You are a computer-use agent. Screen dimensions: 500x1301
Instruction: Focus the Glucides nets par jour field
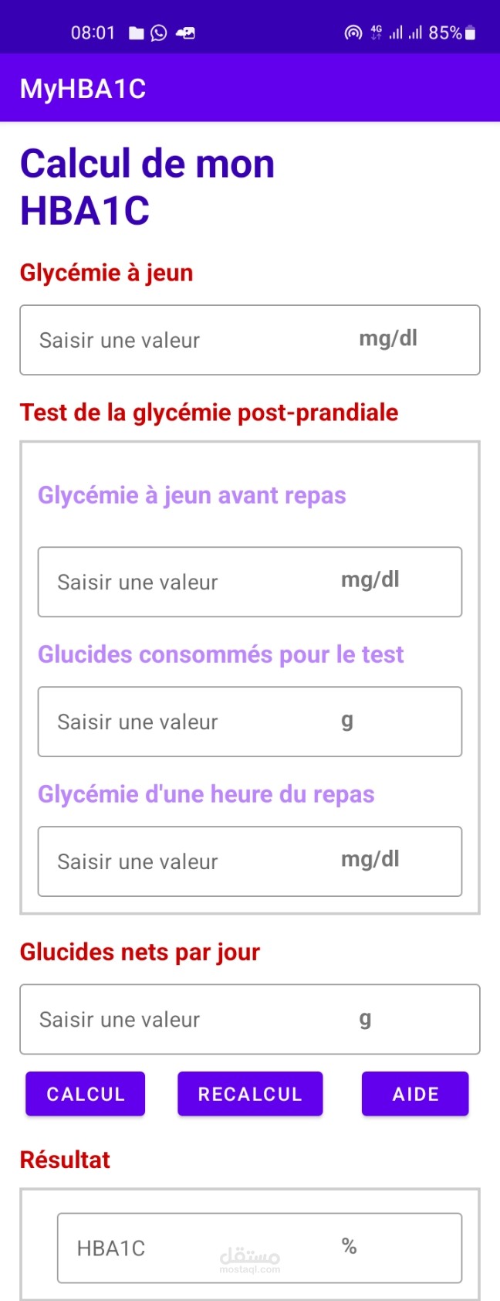[x=250, y=1019]
